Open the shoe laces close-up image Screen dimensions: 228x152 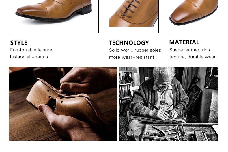(134, 16)
